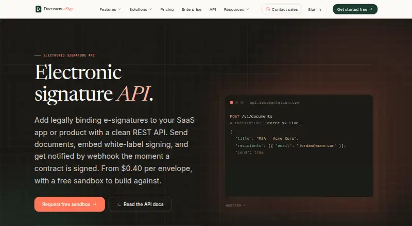Open Read the API docs button
Viewport: 412px width, 226px height.
tap(140, 204)
